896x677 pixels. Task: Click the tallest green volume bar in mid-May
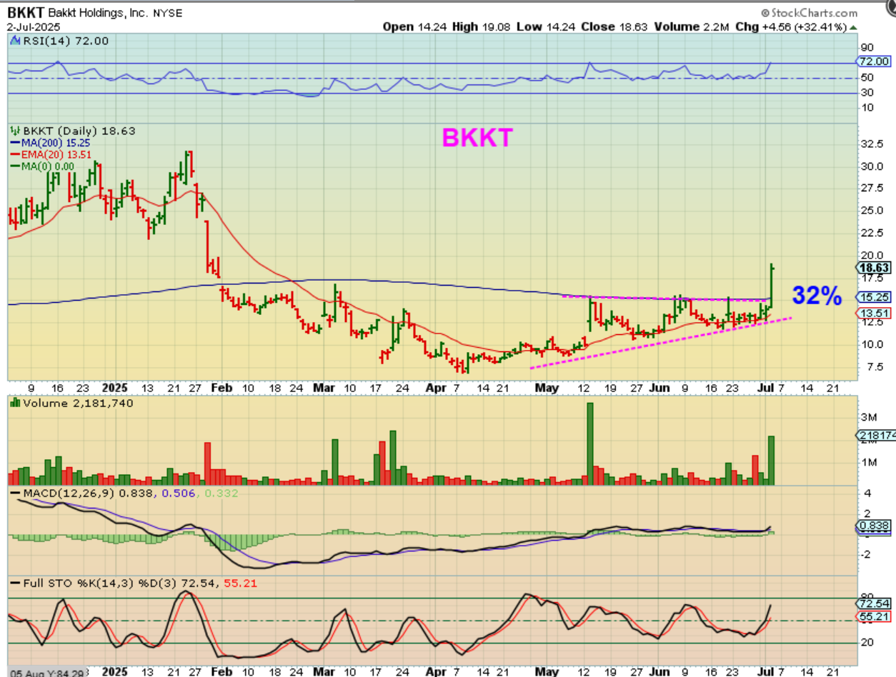[590, 444]
